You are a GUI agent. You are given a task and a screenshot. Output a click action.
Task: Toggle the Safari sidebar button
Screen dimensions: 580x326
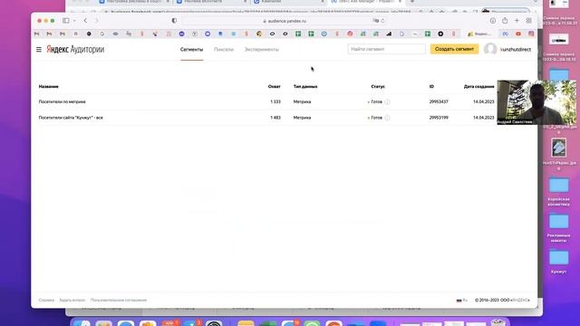(x=66, y=21)
